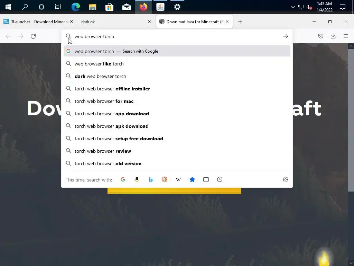This screenshot has width=354, height=266.
Task: Search with Bing one-off engine icon
Action: (151, 179)
